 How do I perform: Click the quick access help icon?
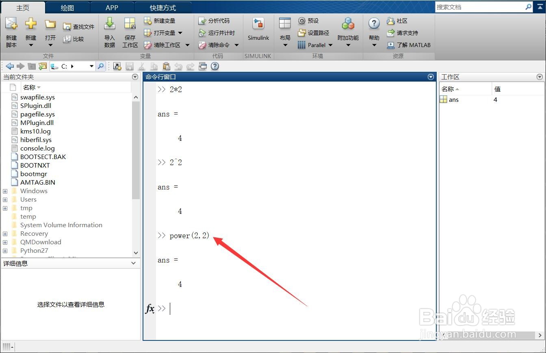[x=215, y=66]
